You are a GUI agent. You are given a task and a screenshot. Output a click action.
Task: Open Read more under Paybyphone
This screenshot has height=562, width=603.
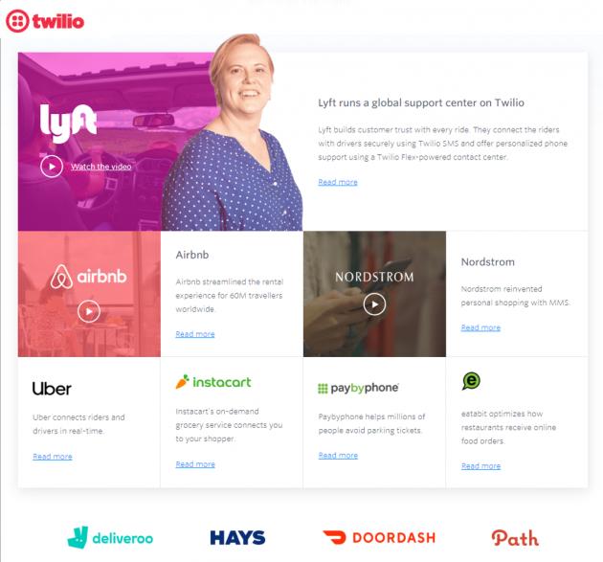click(x=338, y=456)
